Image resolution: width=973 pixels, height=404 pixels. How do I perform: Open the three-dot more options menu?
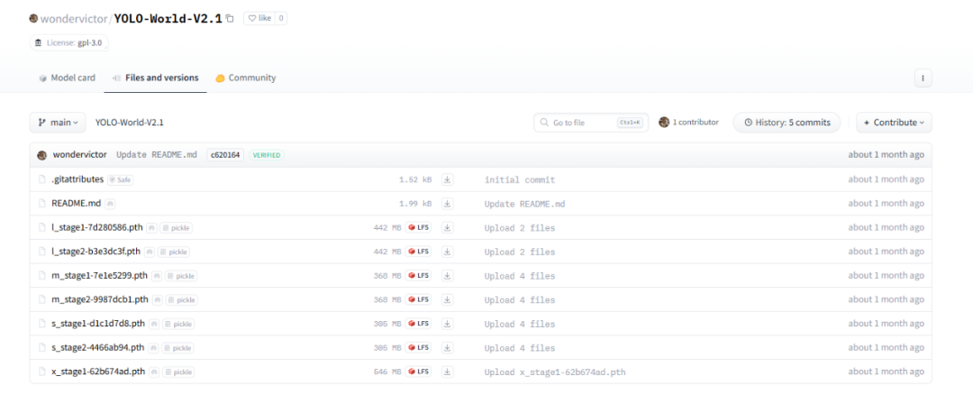pyautogui.click(x=923, y=78)
